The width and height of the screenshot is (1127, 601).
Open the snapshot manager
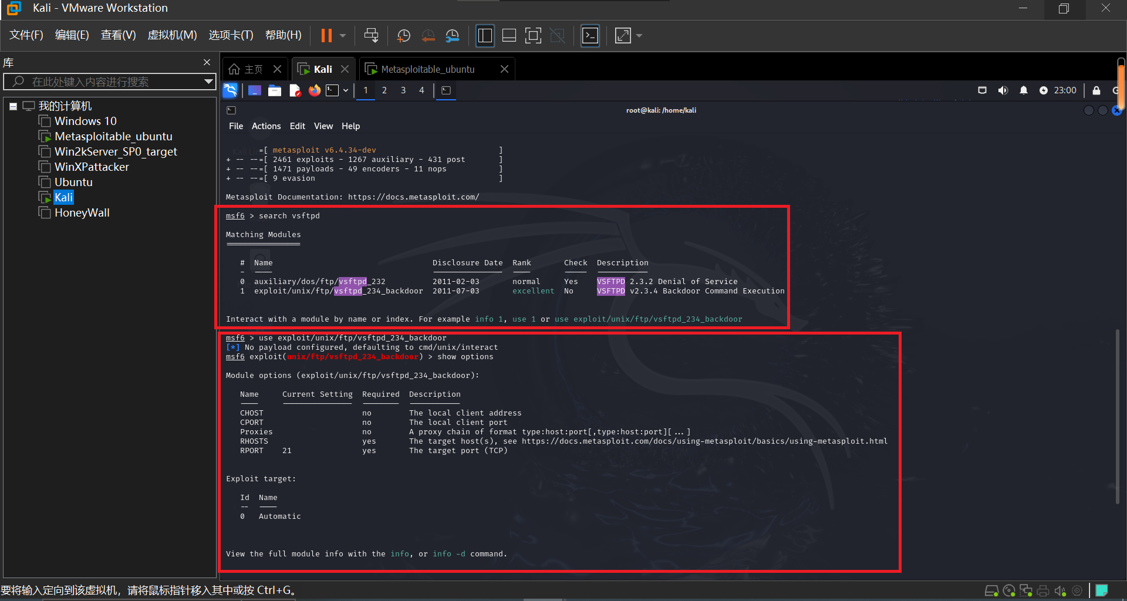(453, 36)
